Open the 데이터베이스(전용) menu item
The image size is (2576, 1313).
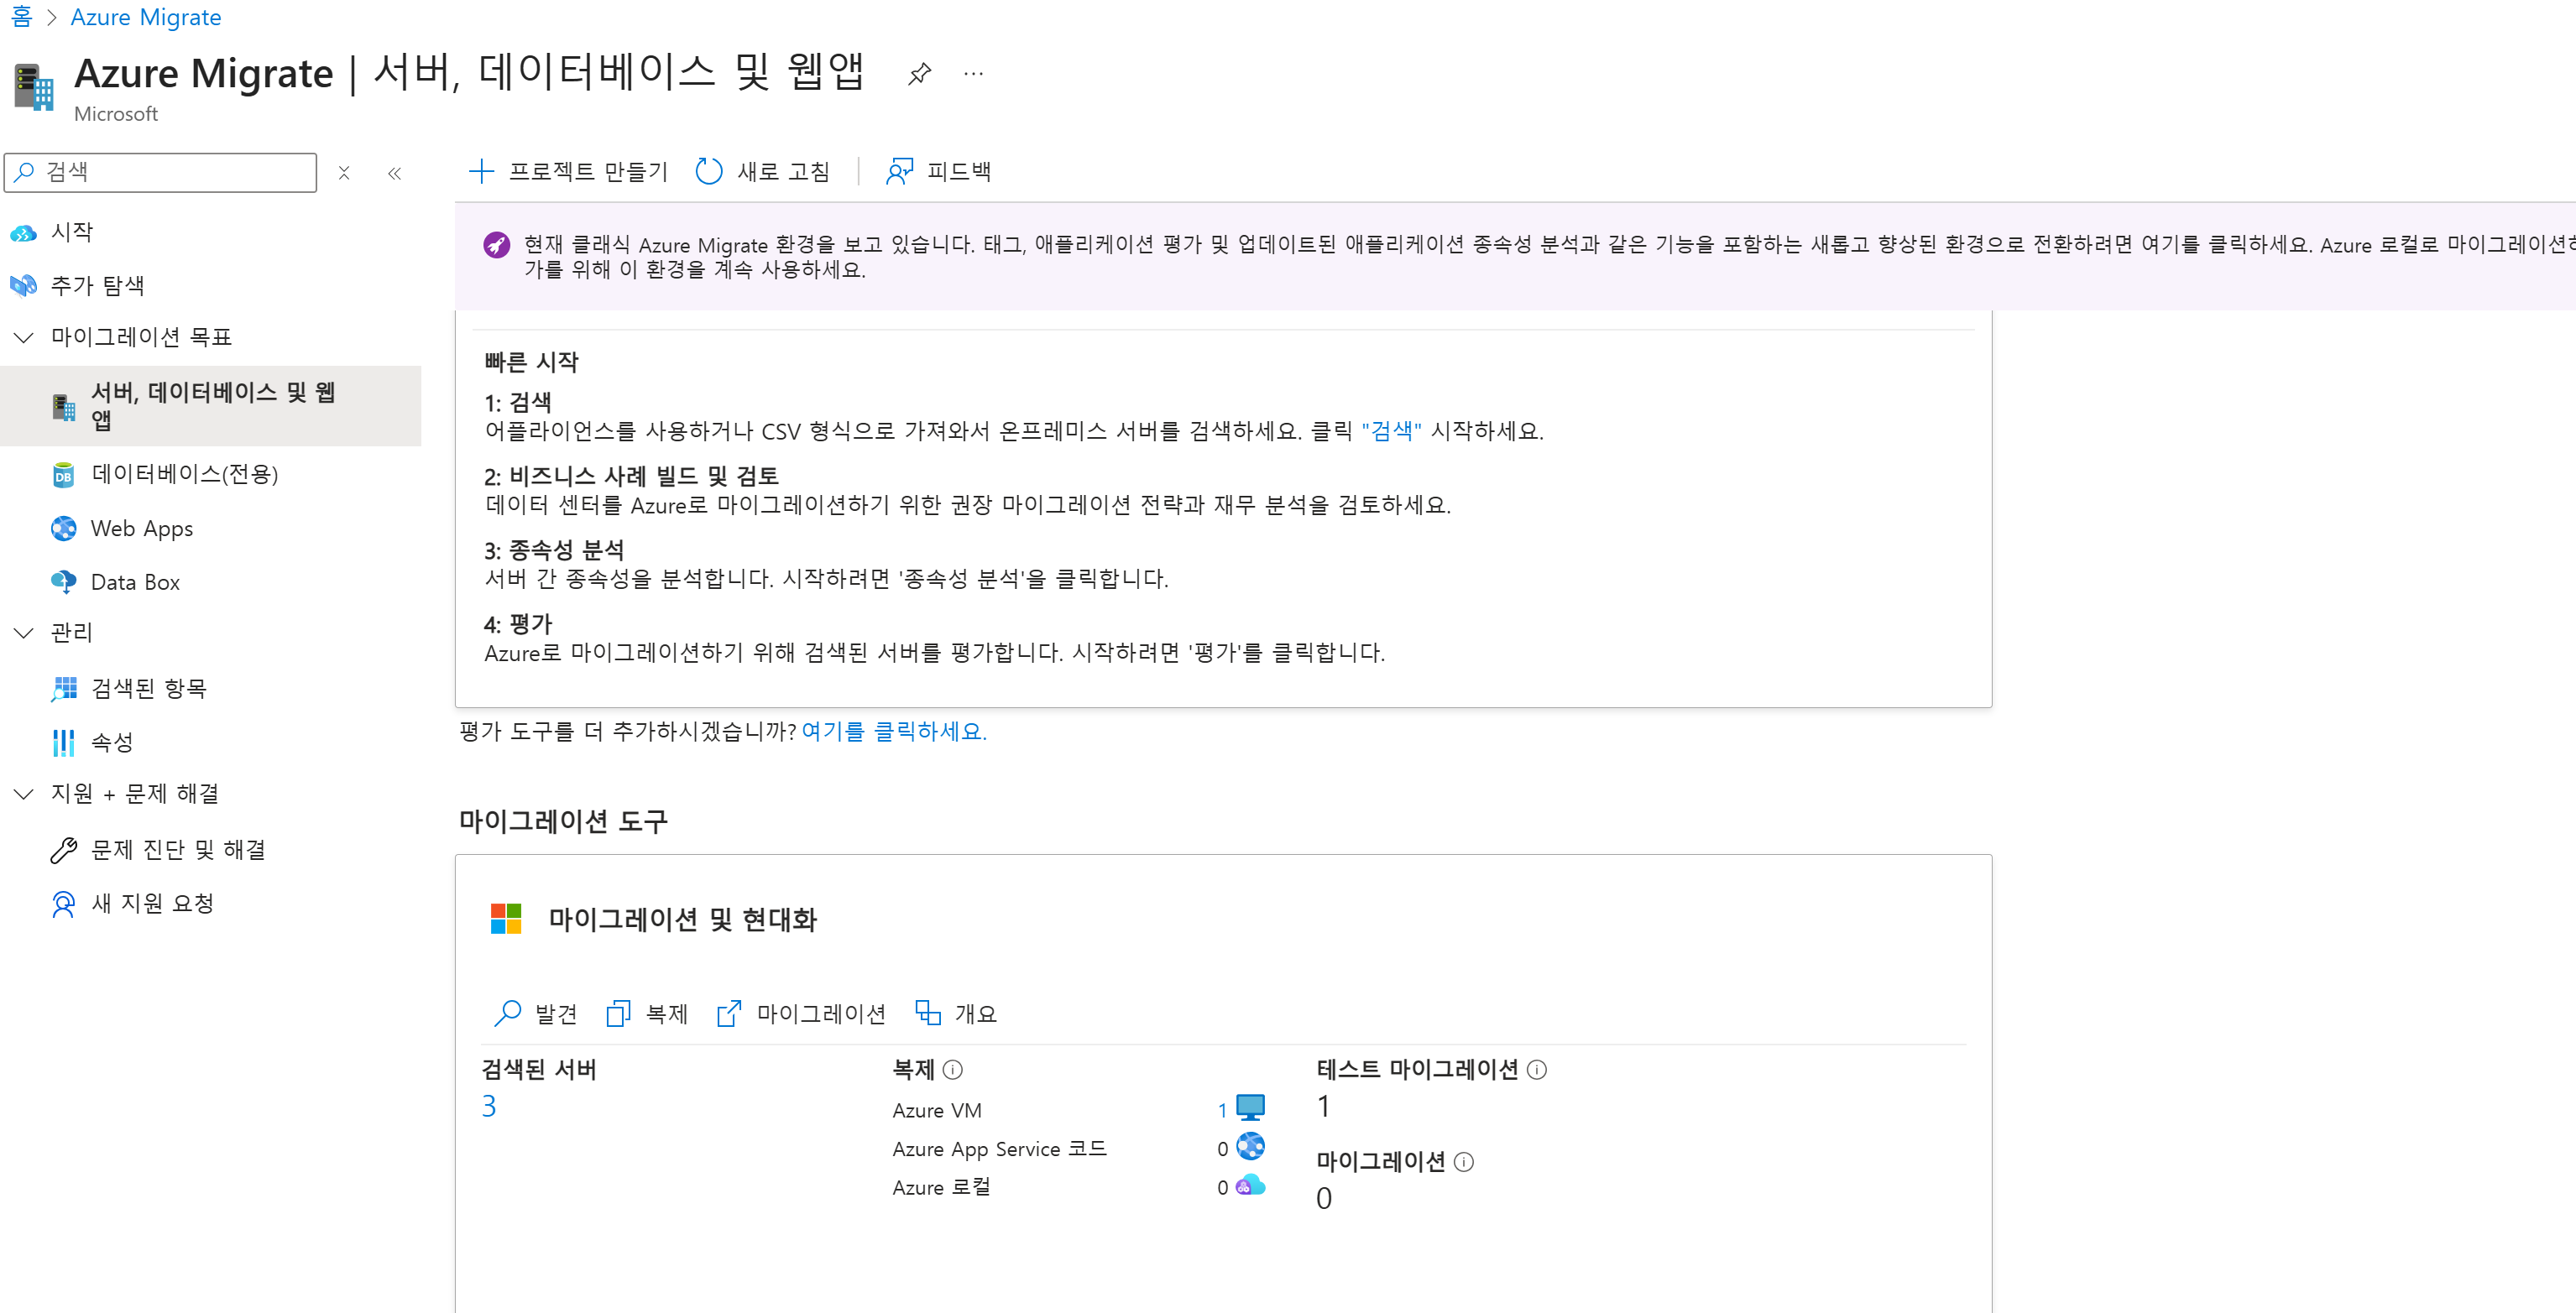coord(184,474)
